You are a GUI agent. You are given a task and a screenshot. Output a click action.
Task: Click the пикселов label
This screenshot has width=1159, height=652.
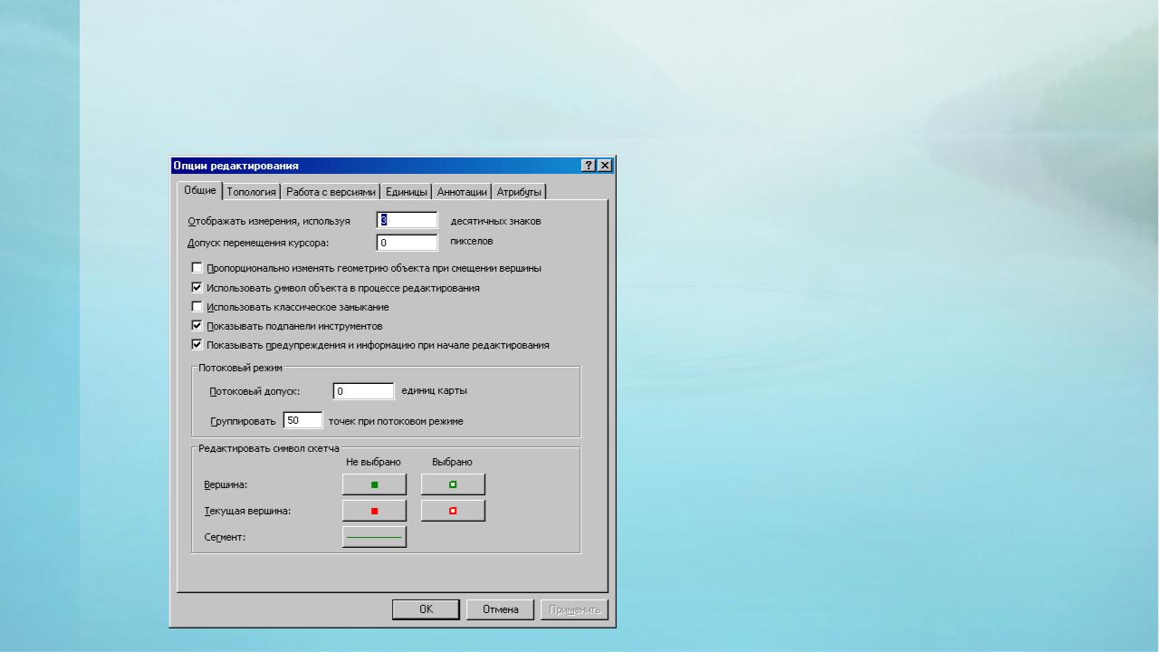472,242
